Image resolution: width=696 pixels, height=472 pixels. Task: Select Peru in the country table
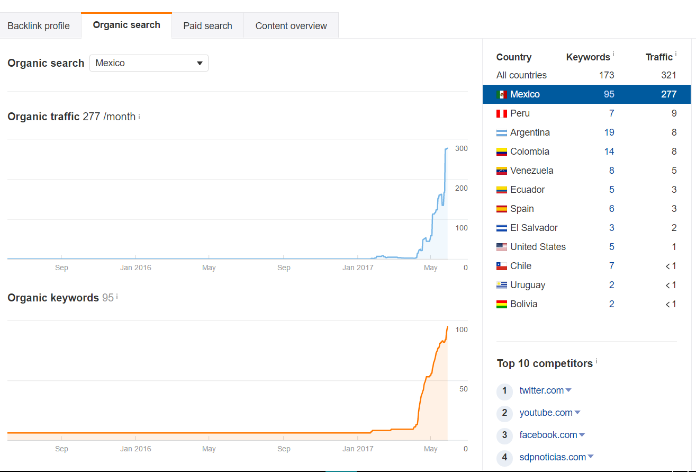586,113
